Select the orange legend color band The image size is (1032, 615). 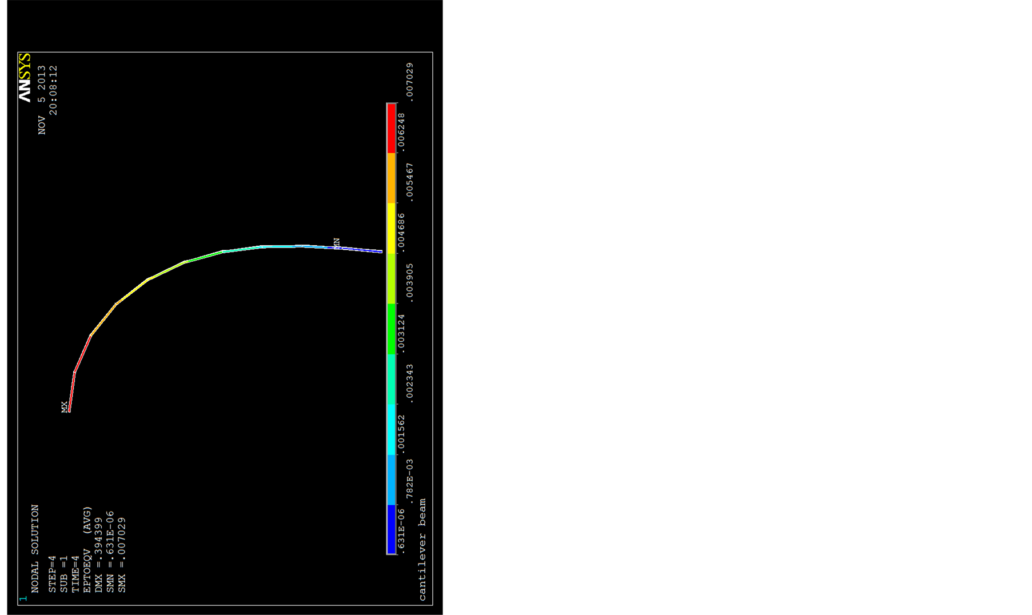click(391, 178)
